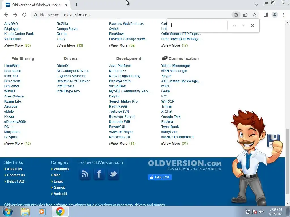The width and height of the screenshot is (290, 217).
Task: Open Chrome three-dot menu
Action: pyautogui.click(x=284, y=15)
